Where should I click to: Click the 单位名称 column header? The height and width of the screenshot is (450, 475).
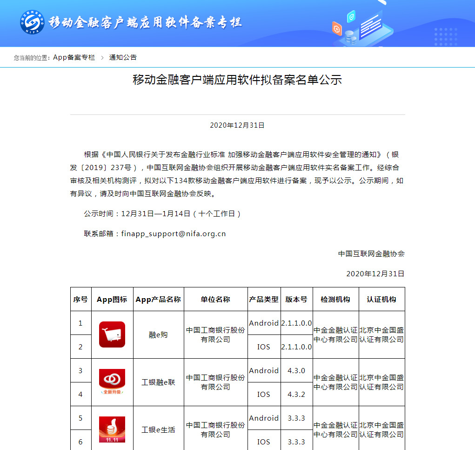coord(216,299)
